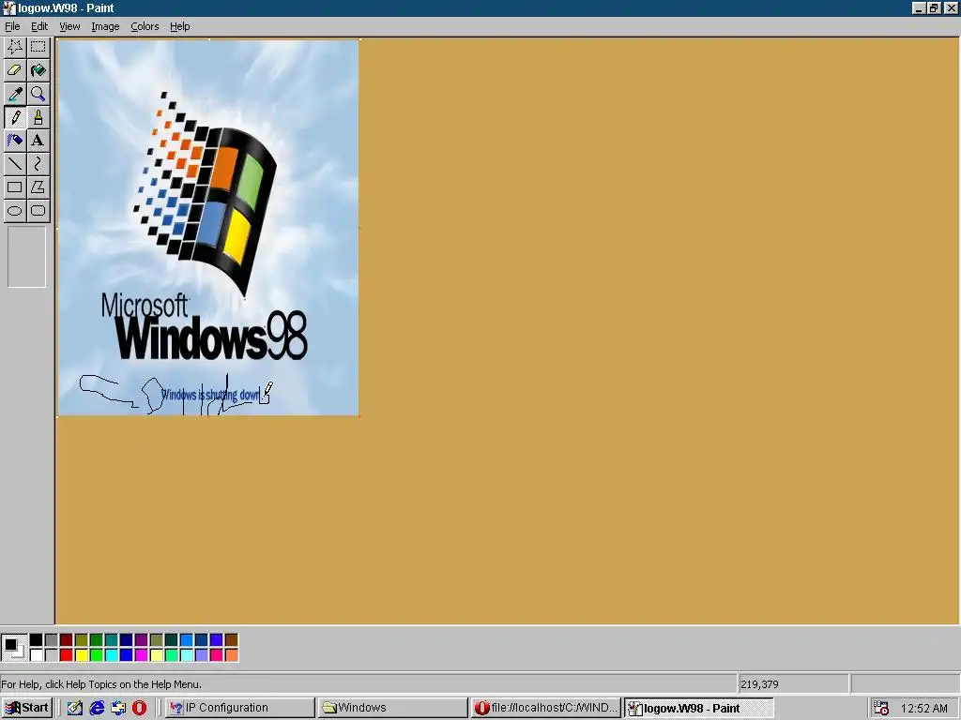This screenshot has width=961, height=720.
Task: Pick the bright yellow color swatch
Action: (x=81, y=654)
